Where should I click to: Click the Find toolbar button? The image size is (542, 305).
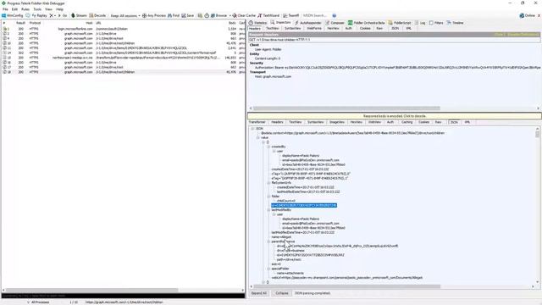click(x=174, y=15)
